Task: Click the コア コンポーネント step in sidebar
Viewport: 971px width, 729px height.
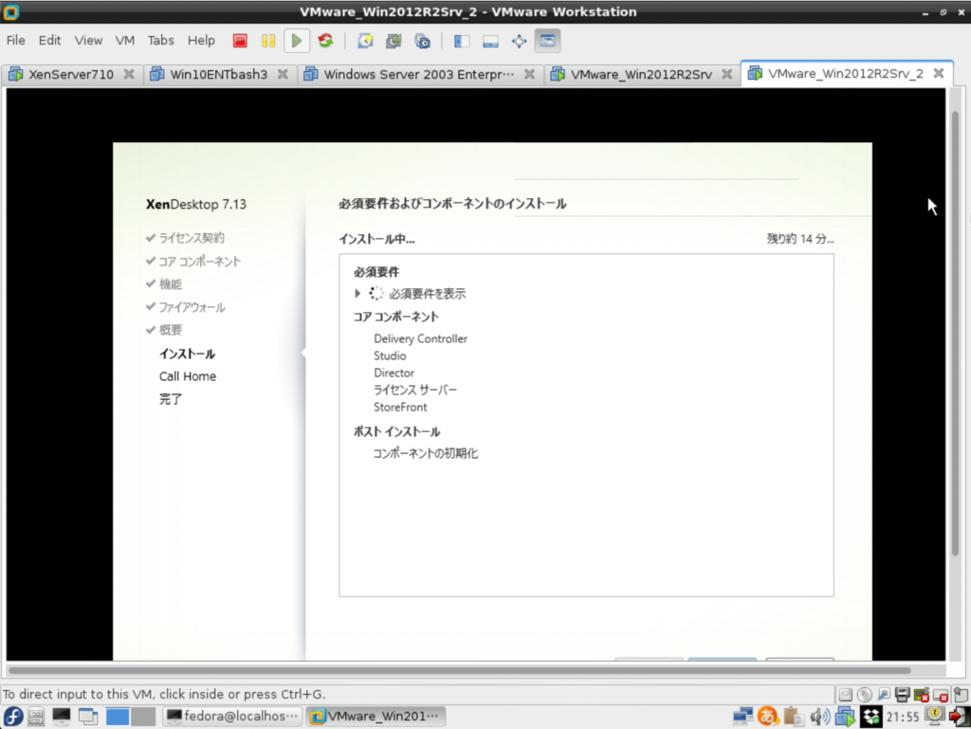Action: tap(199, 261)
